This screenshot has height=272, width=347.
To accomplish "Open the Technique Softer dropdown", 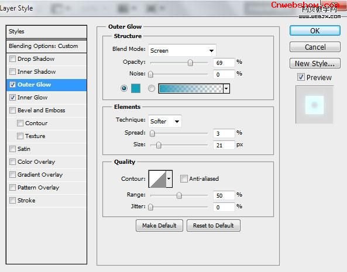I will (165, 121).
